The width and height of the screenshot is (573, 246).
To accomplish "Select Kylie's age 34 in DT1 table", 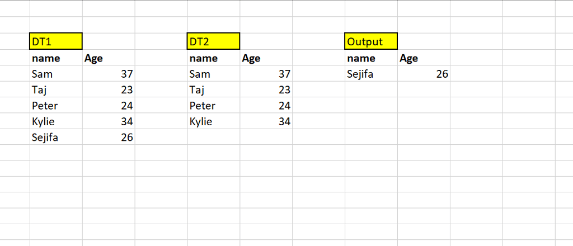I will 109,121.
